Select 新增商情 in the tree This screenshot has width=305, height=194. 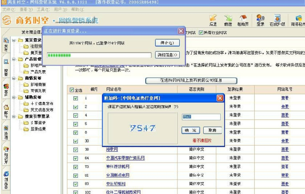click(x=38, y=85)
